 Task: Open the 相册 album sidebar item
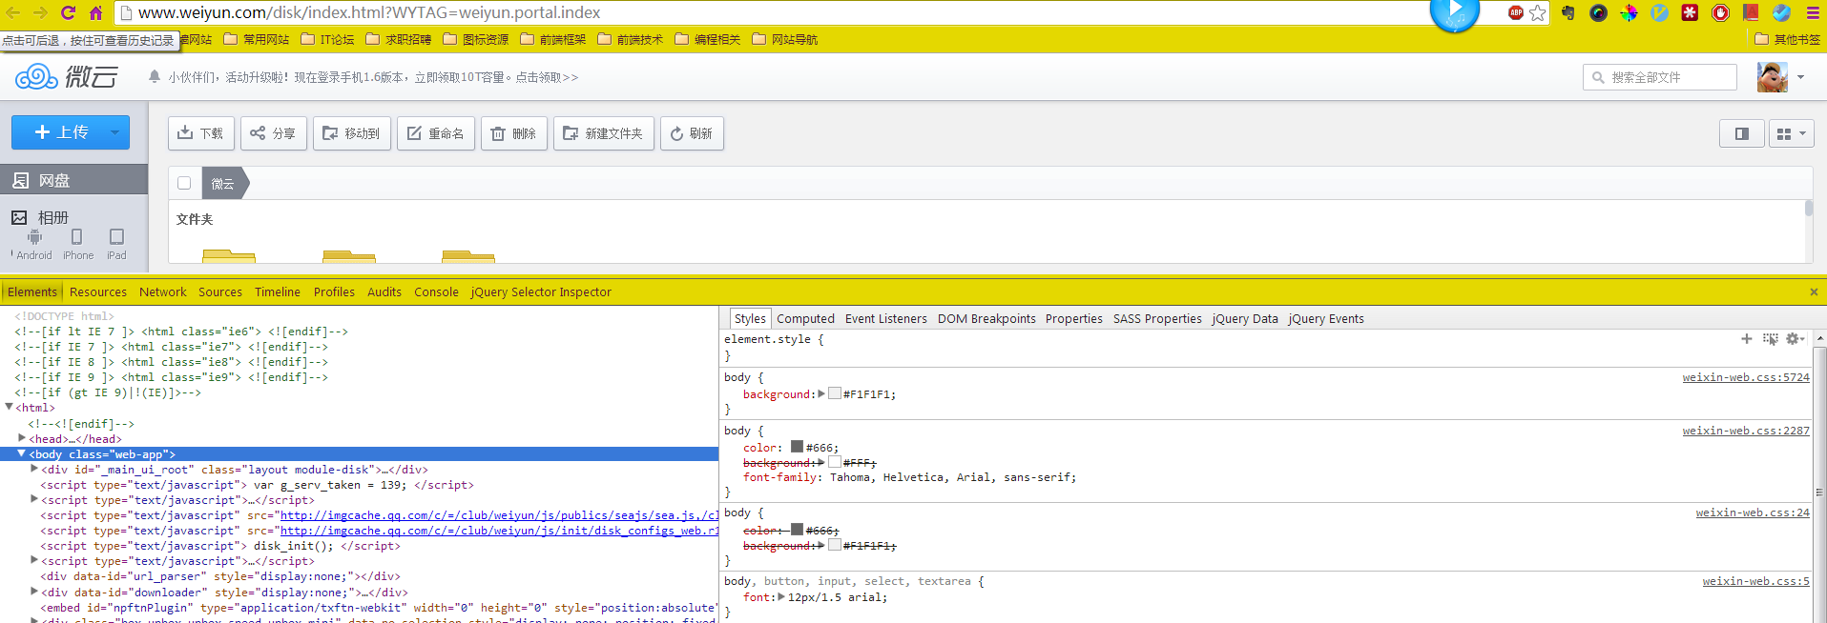40,217
